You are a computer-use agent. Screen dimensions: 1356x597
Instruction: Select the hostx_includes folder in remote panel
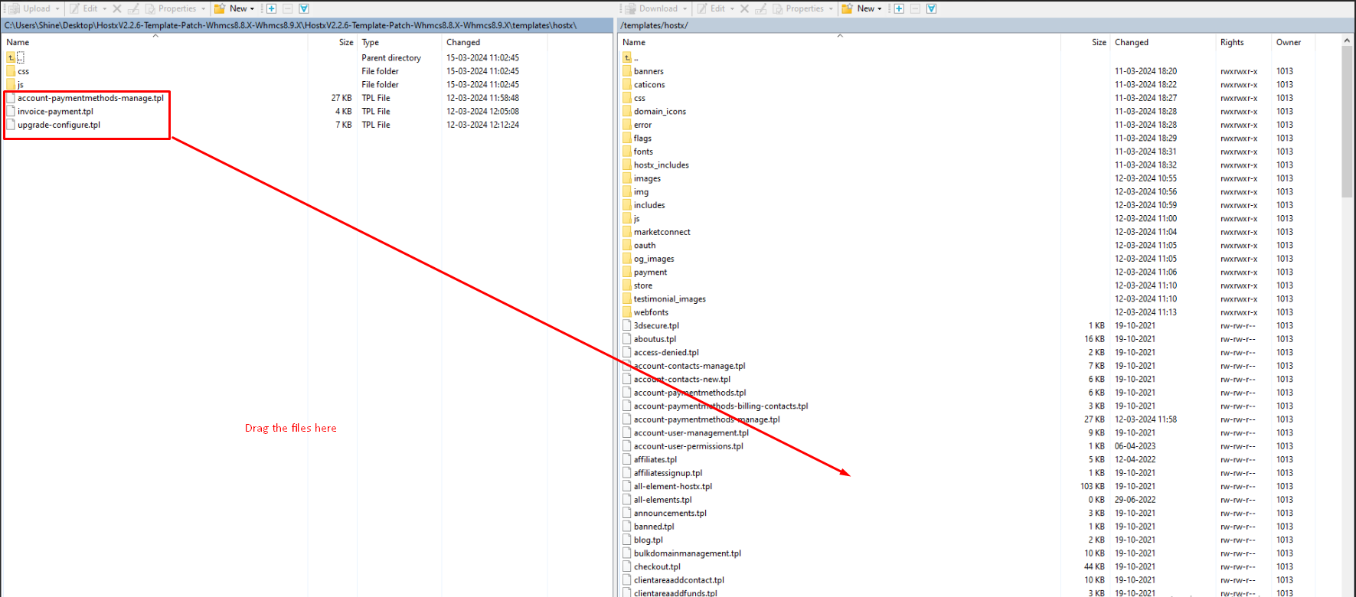point(661,165)
